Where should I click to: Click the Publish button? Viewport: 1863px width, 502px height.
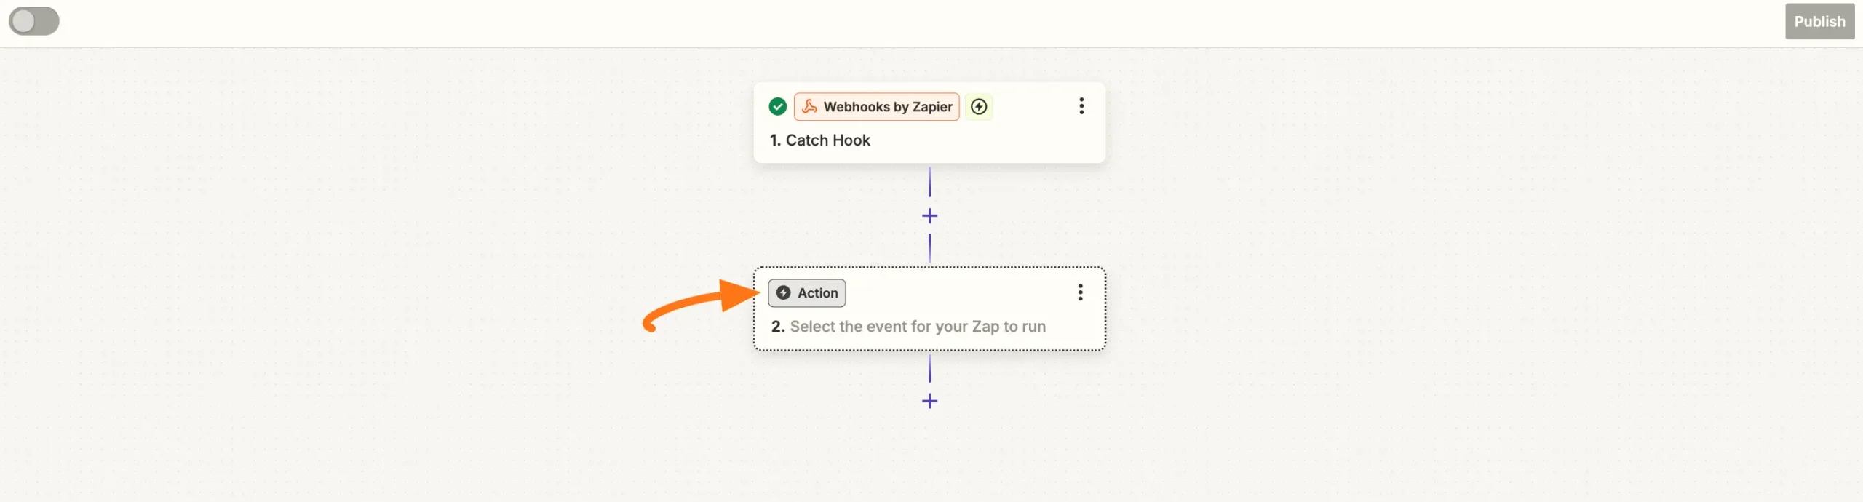pyautogui.click(x=1819, y=22)
